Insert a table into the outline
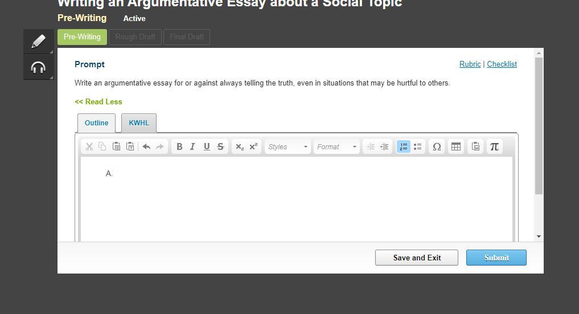The height and width of the screenshot is (314, 579). (456, 146)
